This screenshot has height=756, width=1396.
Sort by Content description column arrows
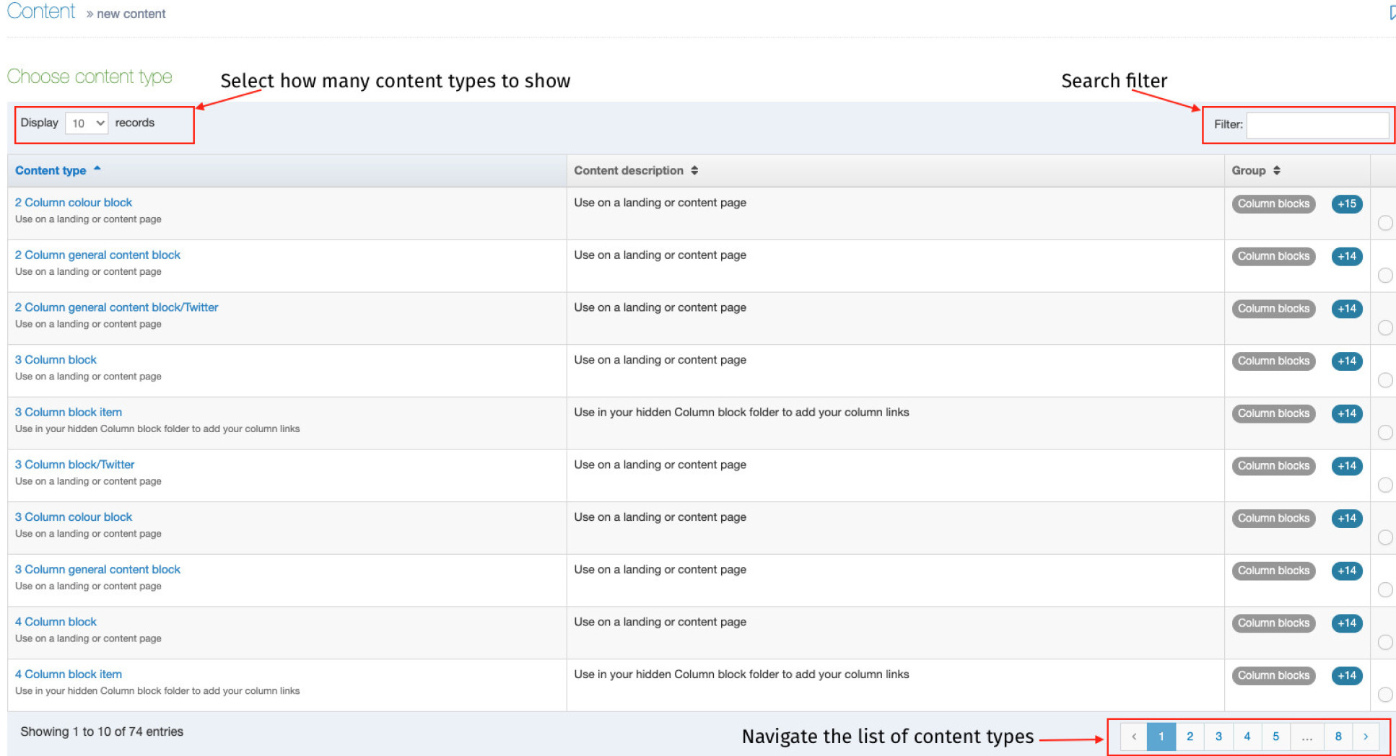click(694, 171)
